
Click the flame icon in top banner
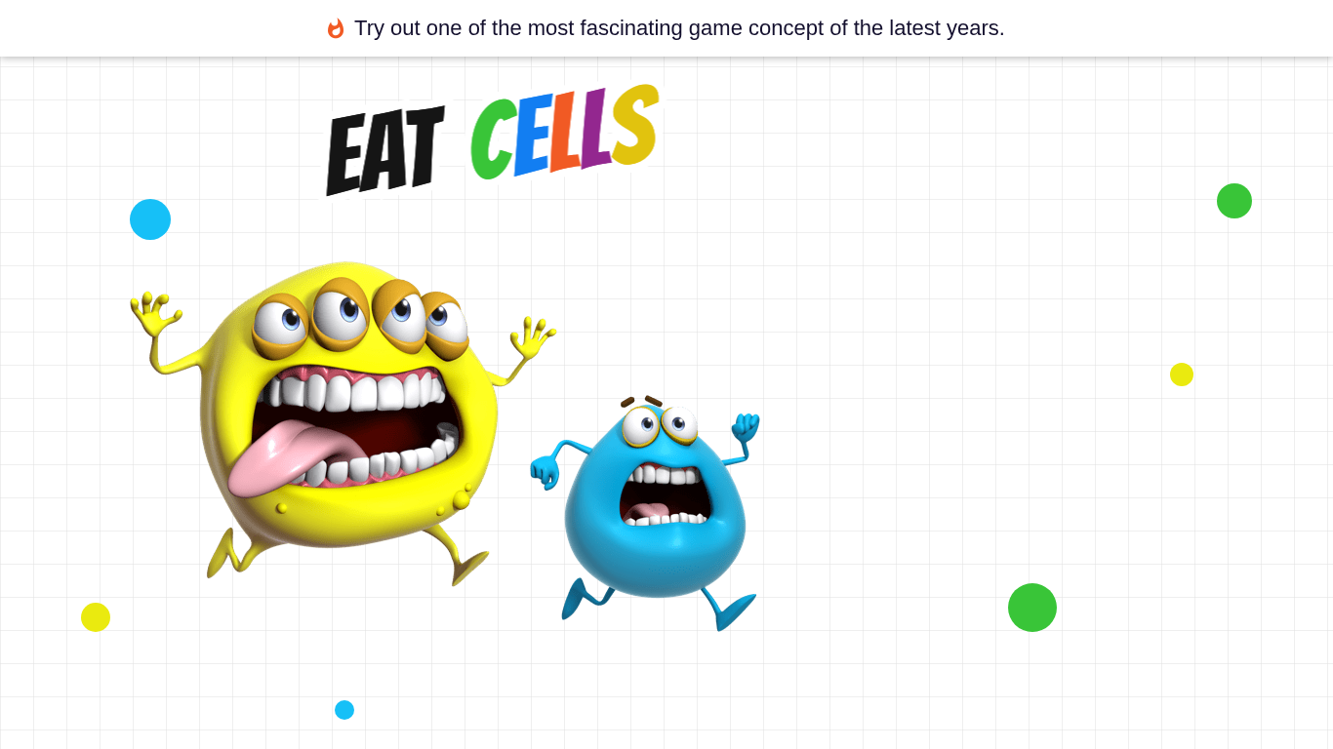click(x=336, y=28)
